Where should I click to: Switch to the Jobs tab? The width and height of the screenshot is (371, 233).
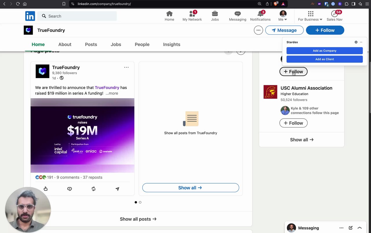116,44
